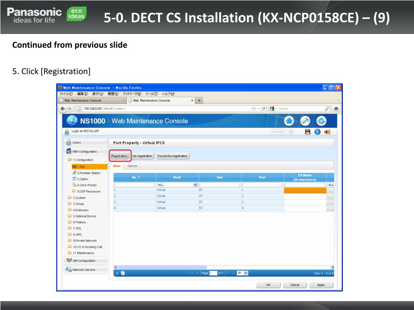Click the highlighted CS Name cell in row 1
The width and height of the screenshot is (414, 310).
pyautogui.click(x=305, y=191)
